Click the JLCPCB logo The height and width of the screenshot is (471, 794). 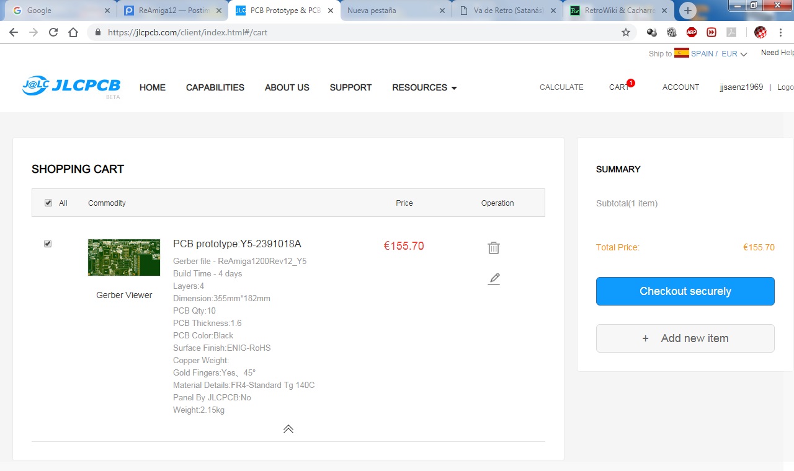pos(71,87)
